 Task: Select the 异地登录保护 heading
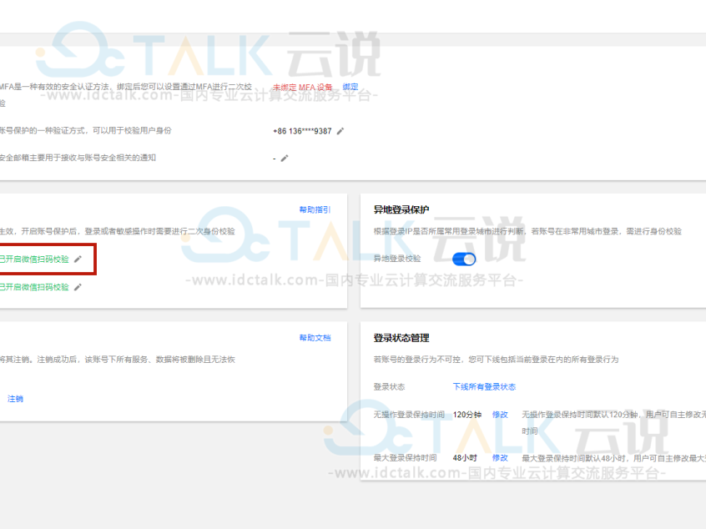tap(401, 209)
